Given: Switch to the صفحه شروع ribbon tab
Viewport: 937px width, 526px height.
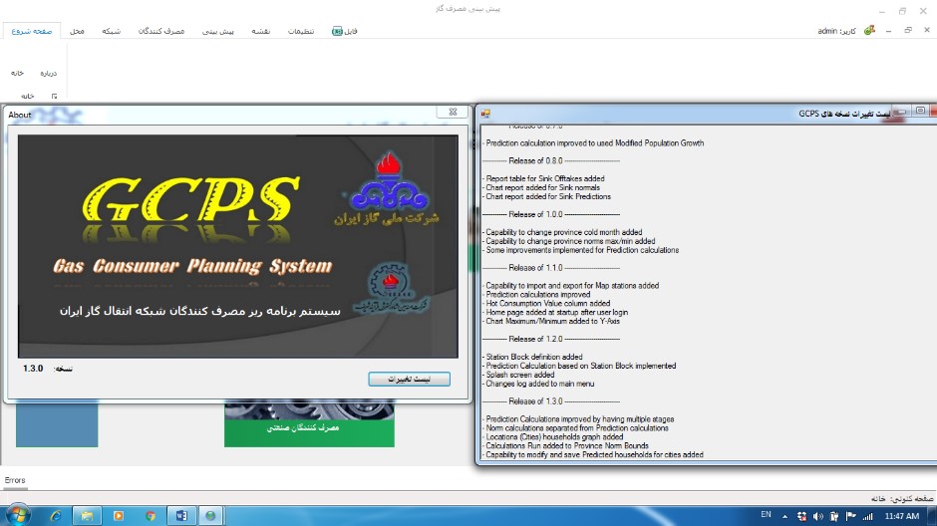Looking at the screenshot, I should coord(32,31).
